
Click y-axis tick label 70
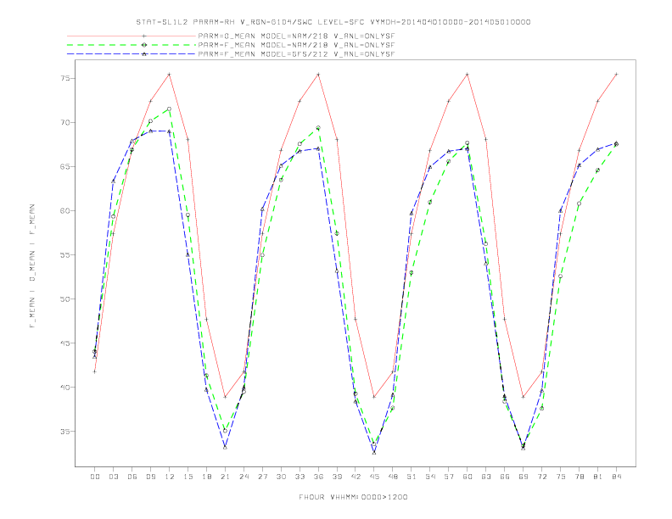(65, 122)
